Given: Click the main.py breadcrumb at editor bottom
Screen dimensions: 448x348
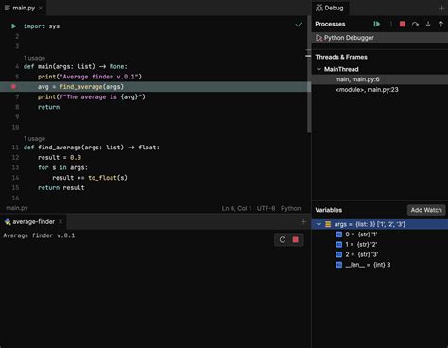Looking at the screenshot, I should coord(17,208).
